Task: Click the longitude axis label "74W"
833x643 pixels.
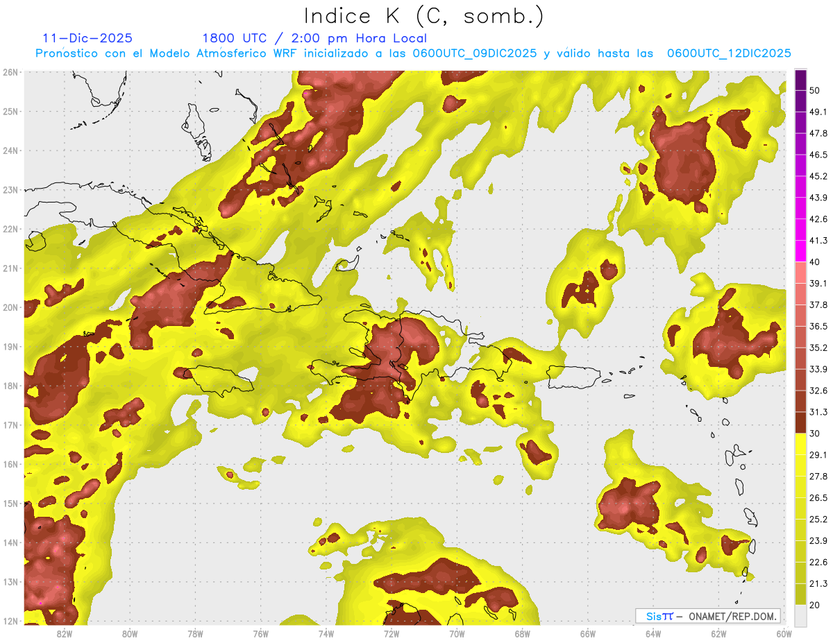Action: click(x=326, y=633)
